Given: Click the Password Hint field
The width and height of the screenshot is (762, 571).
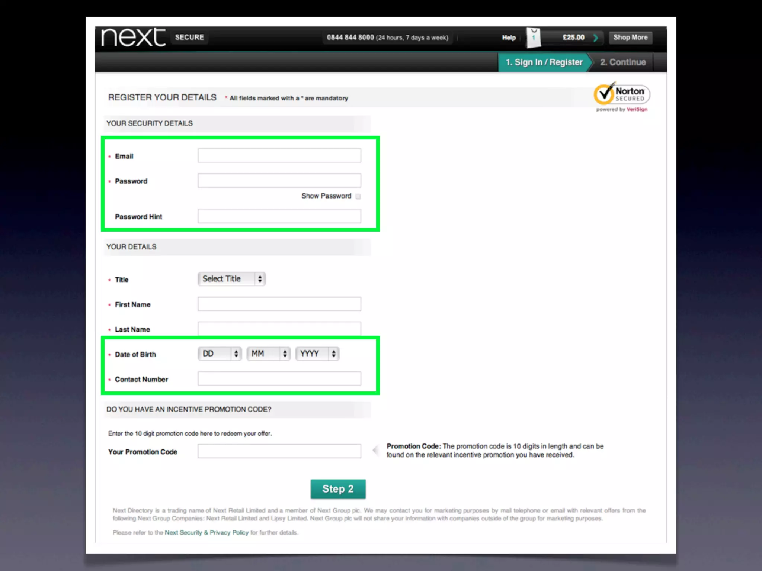Looking at the screenshot, I should click(x=279, y=216).
